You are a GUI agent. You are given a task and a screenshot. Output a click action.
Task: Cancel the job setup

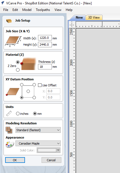pyautogui.click(x=51, y=160)
